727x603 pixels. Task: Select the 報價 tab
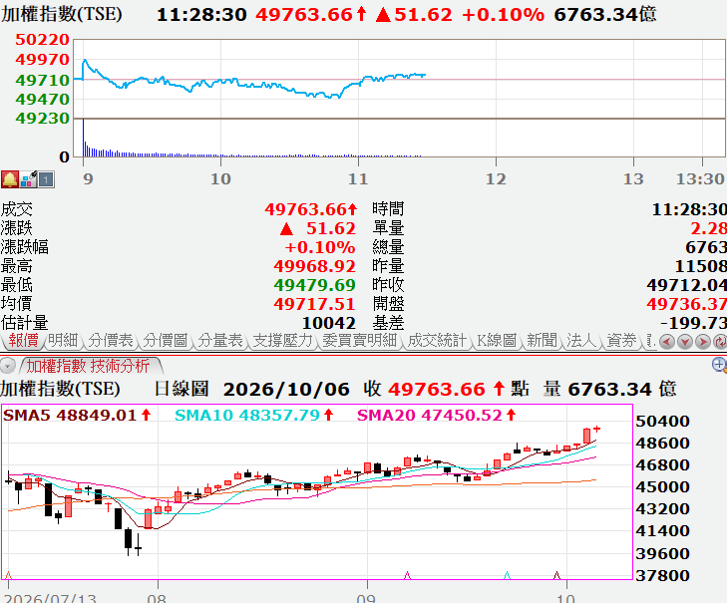coord(23,341)
